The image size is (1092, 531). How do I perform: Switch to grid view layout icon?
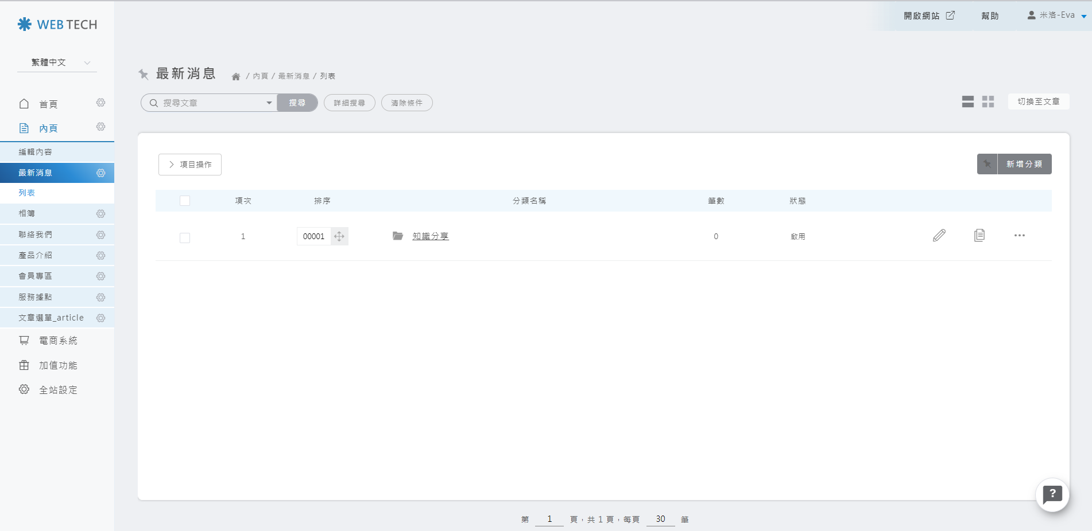point(988,102)
